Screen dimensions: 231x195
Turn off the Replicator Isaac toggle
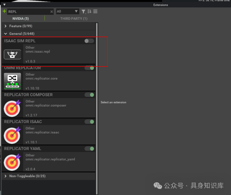(89, 122)
